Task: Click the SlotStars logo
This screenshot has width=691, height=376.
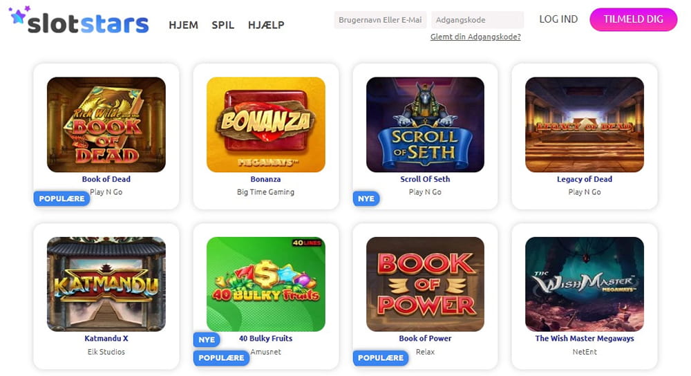Action: [79, 21]
